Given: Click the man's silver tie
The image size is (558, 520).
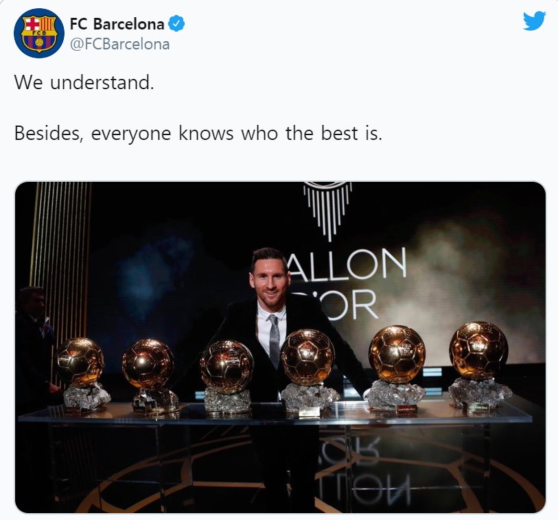Looking at the screenshot, I should [274, 341].
